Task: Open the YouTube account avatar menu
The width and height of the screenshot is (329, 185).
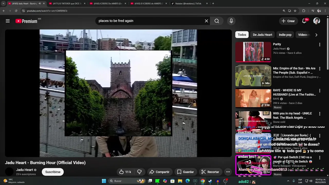Action: pos(317,21)
